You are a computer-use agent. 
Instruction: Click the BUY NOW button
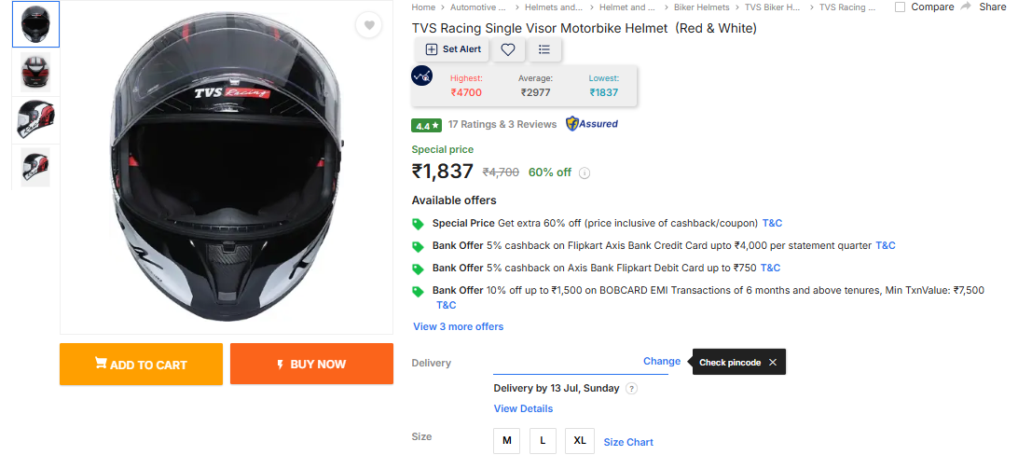(x=311, y=365)
